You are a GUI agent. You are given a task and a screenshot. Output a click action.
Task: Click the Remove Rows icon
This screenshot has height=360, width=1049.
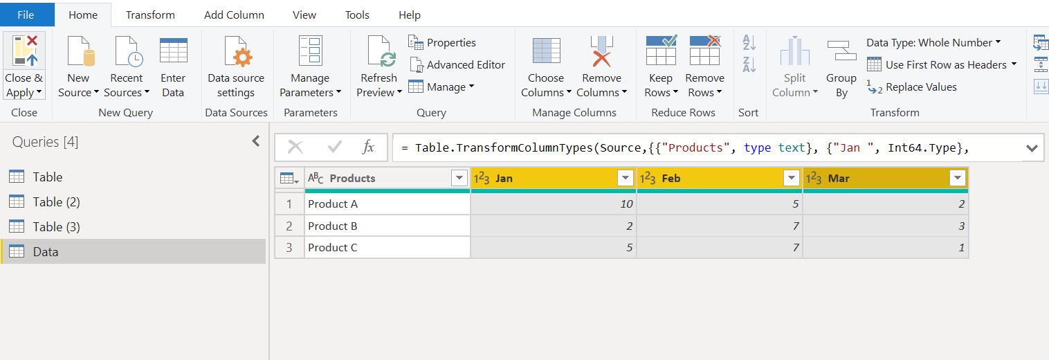coord(705,51)
